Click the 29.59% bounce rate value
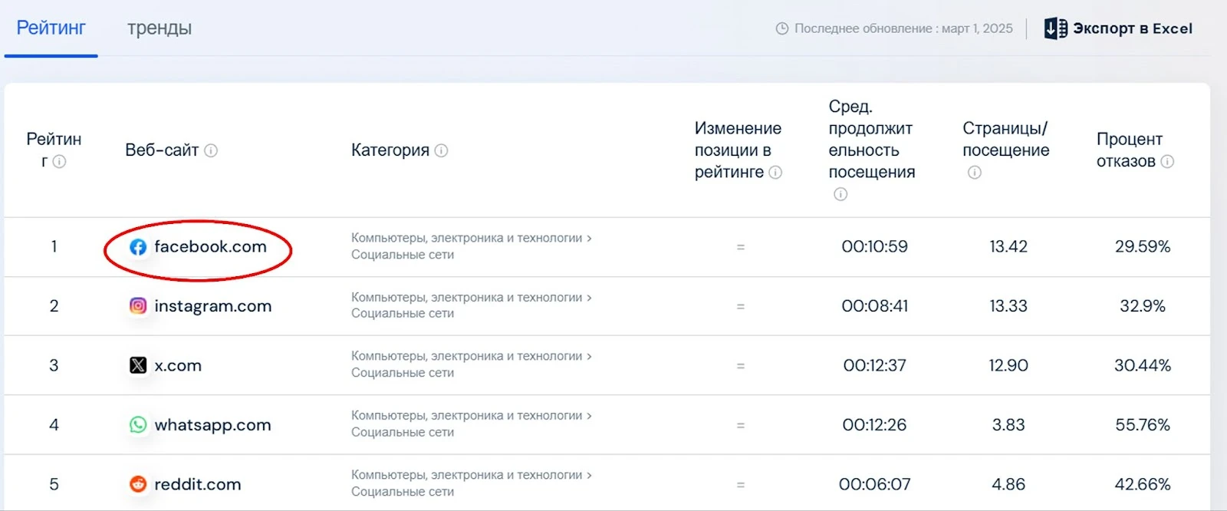This screenshot has height=511, width=1227. pos(1143,246)
